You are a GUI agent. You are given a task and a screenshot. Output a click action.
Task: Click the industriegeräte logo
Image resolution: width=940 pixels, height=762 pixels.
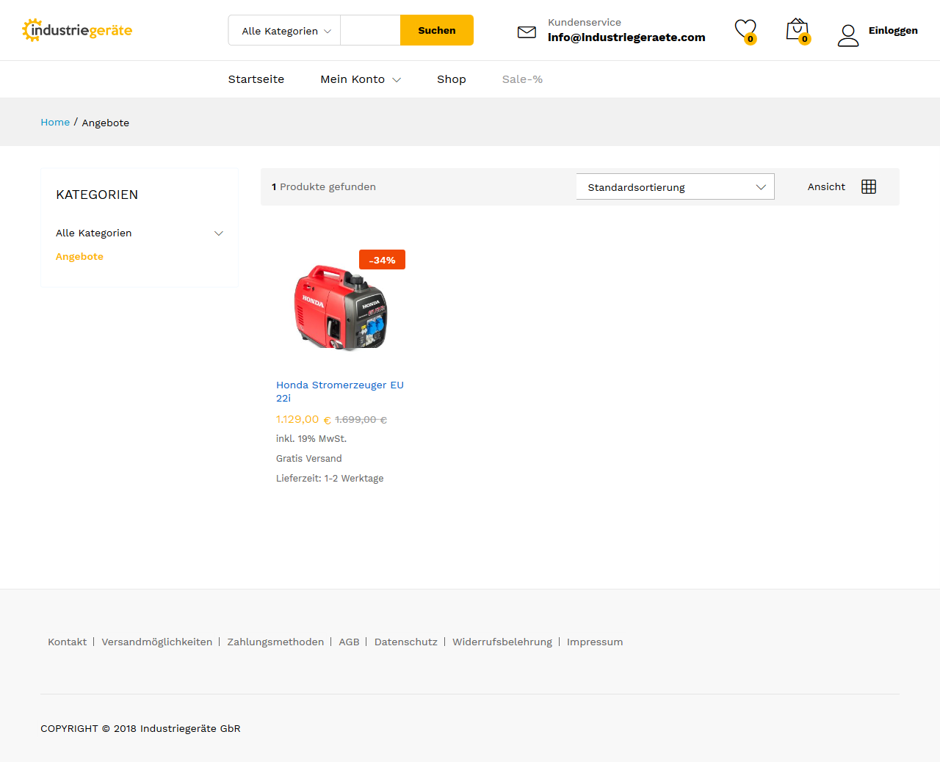point(77,30)
